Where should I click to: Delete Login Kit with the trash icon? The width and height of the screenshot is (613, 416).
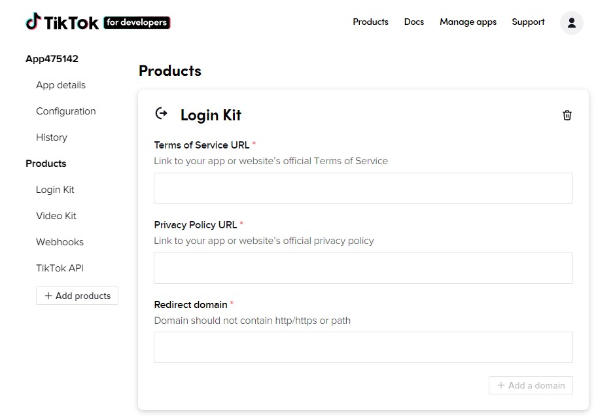567,115
